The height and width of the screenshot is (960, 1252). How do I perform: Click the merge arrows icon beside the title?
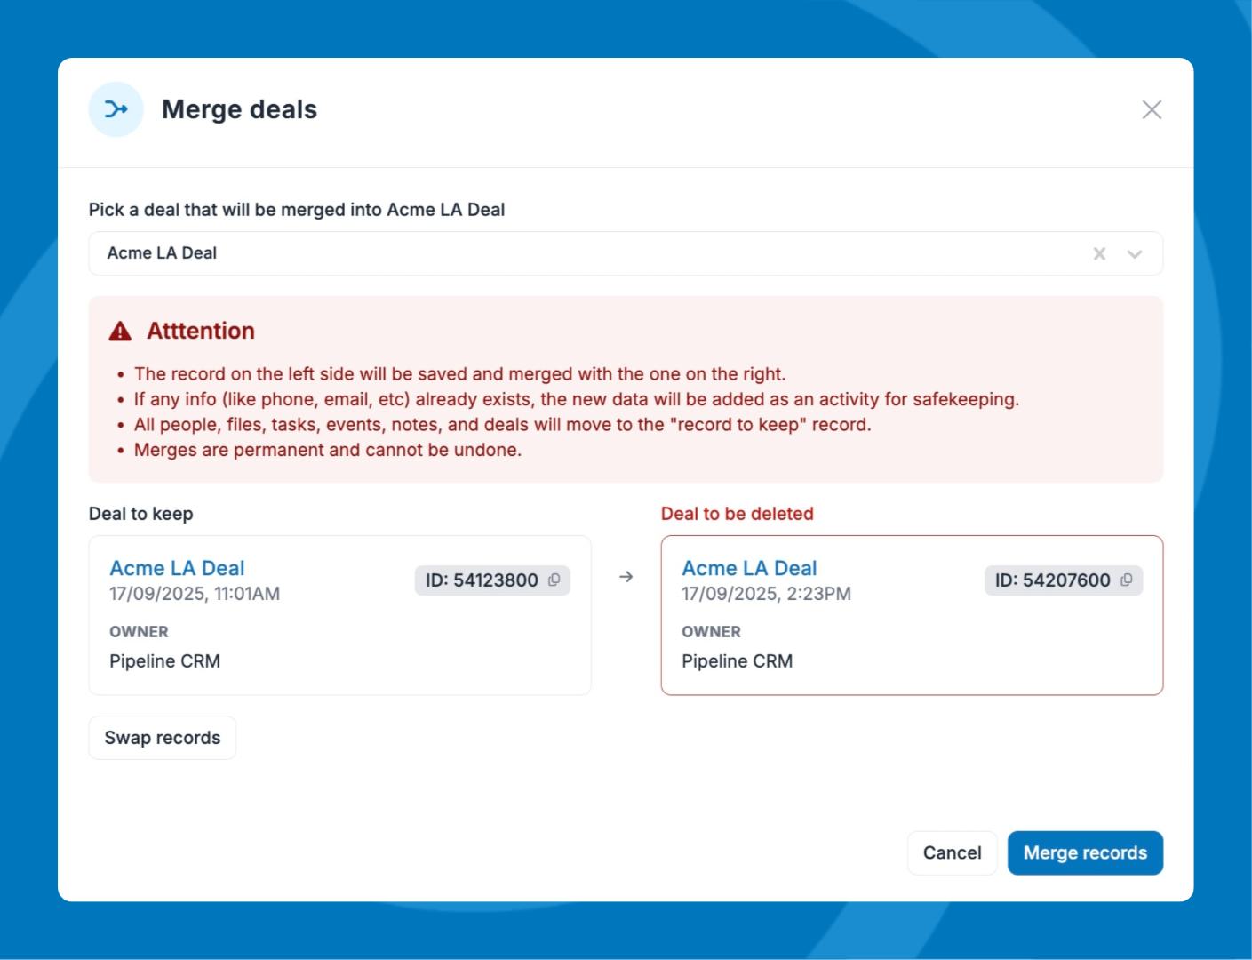point(116,109)
